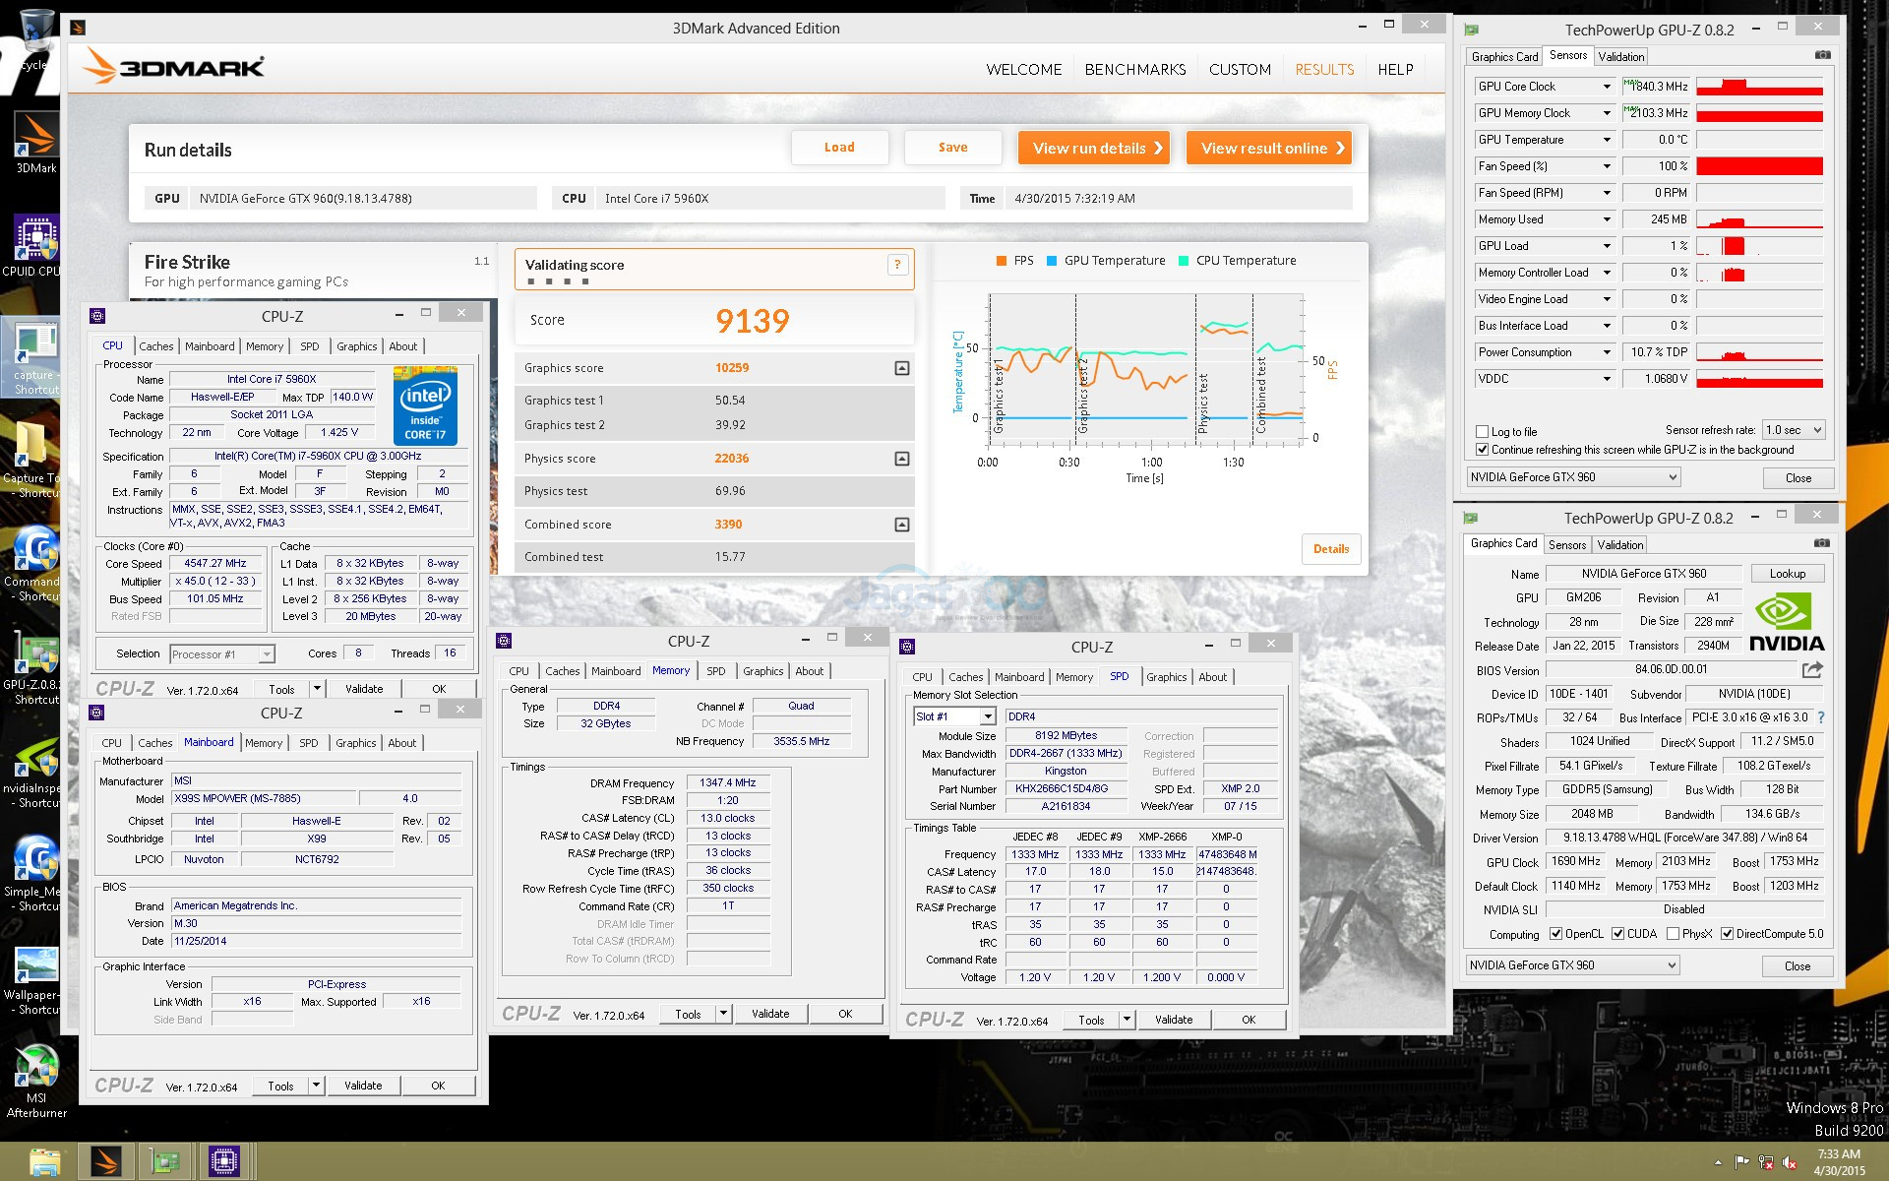
Task: Click Details button under chart
Action: click(x=1330, y=549)
